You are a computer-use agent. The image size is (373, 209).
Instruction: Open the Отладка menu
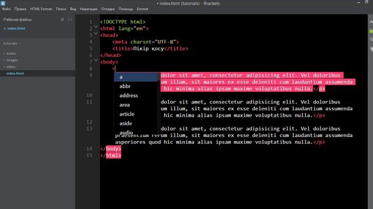pos(108,9)
